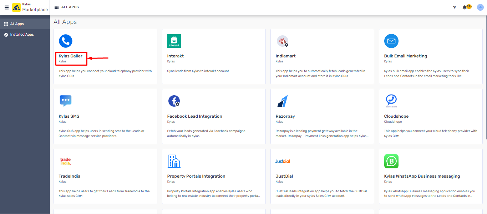Select Installed Apps in the sidebar
487x214 pixels.
point(25,35)
